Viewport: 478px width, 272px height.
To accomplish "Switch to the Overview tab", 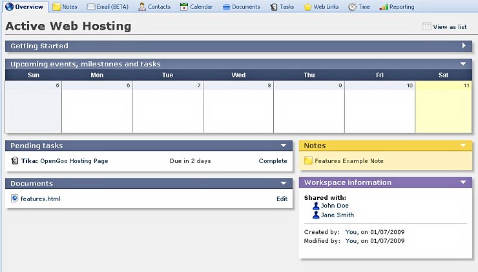I will click(25, 6).
